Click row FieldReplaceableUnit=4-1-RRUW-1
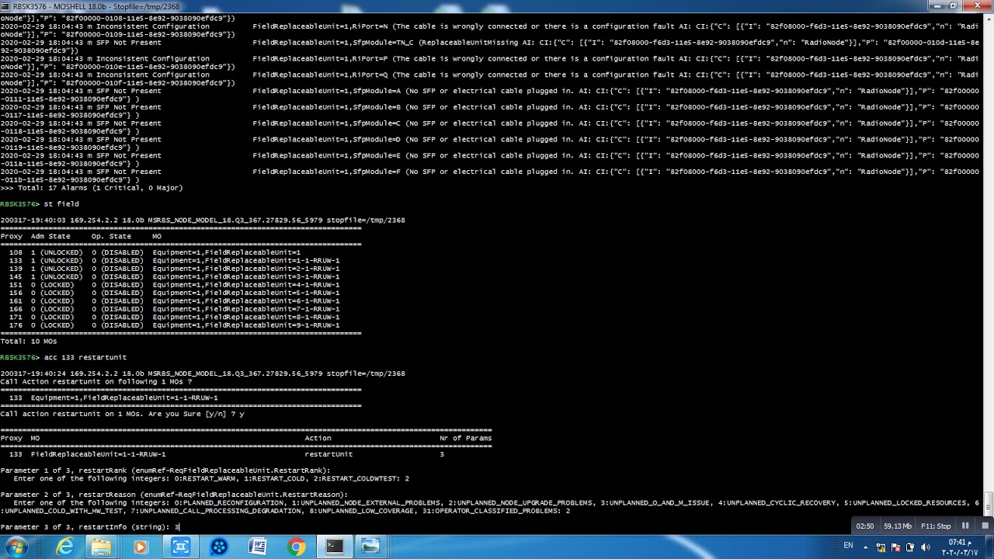 pyautogui.click(x=169, y=285)
